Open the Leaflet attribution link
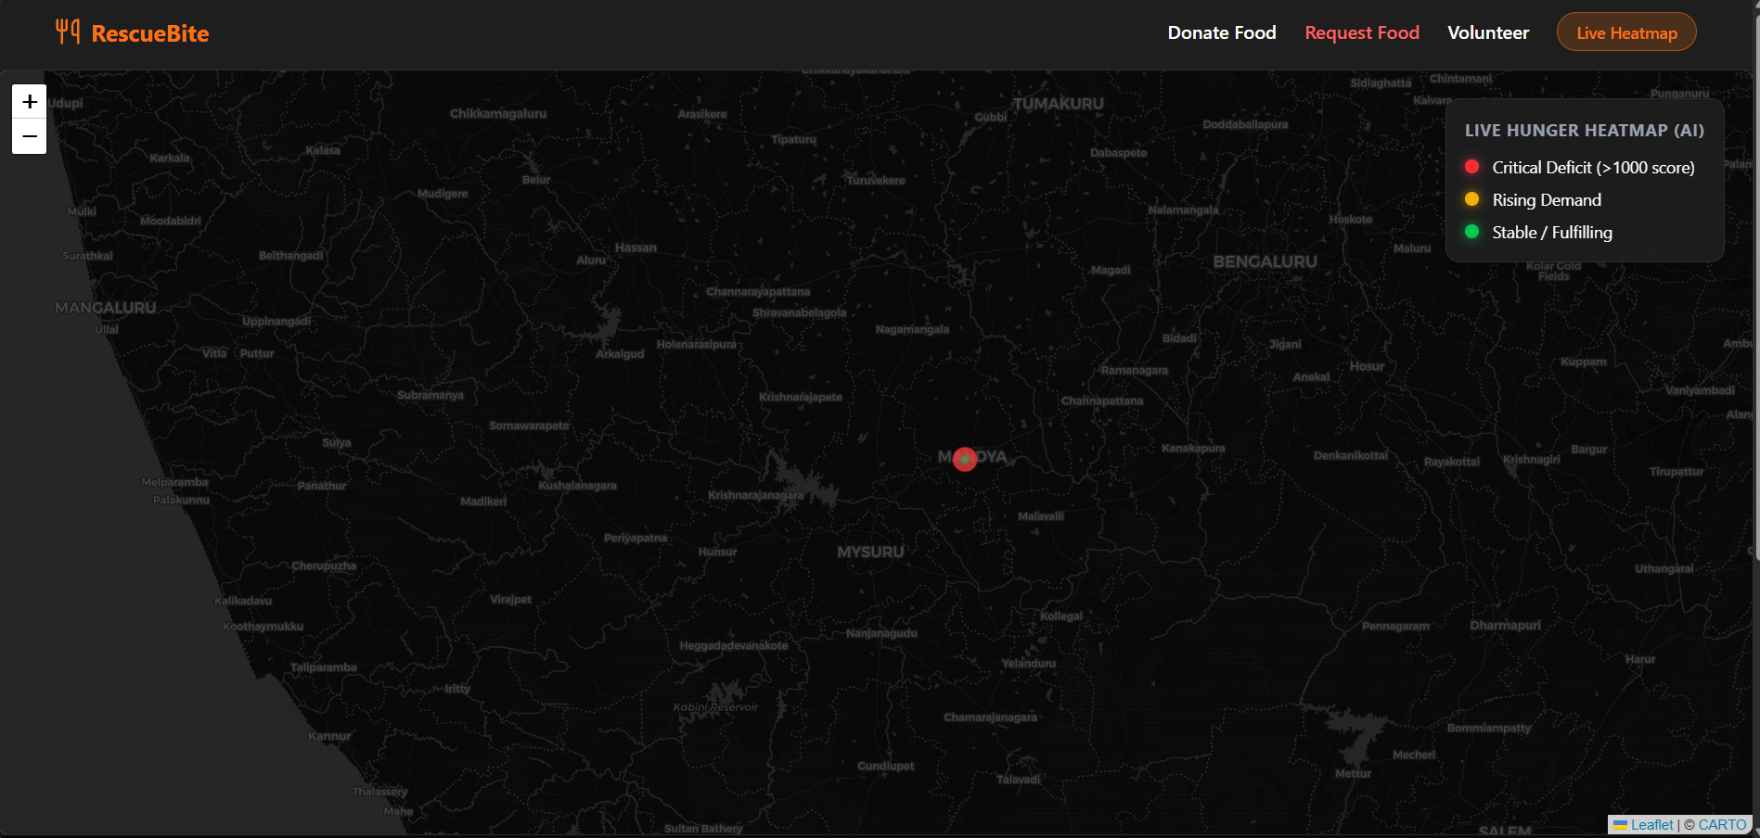This screenshot has width=1760, height=838. [x=1651, y=824]
